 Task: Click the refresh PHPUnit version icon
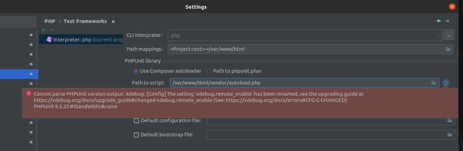click(x=446, y=83)
